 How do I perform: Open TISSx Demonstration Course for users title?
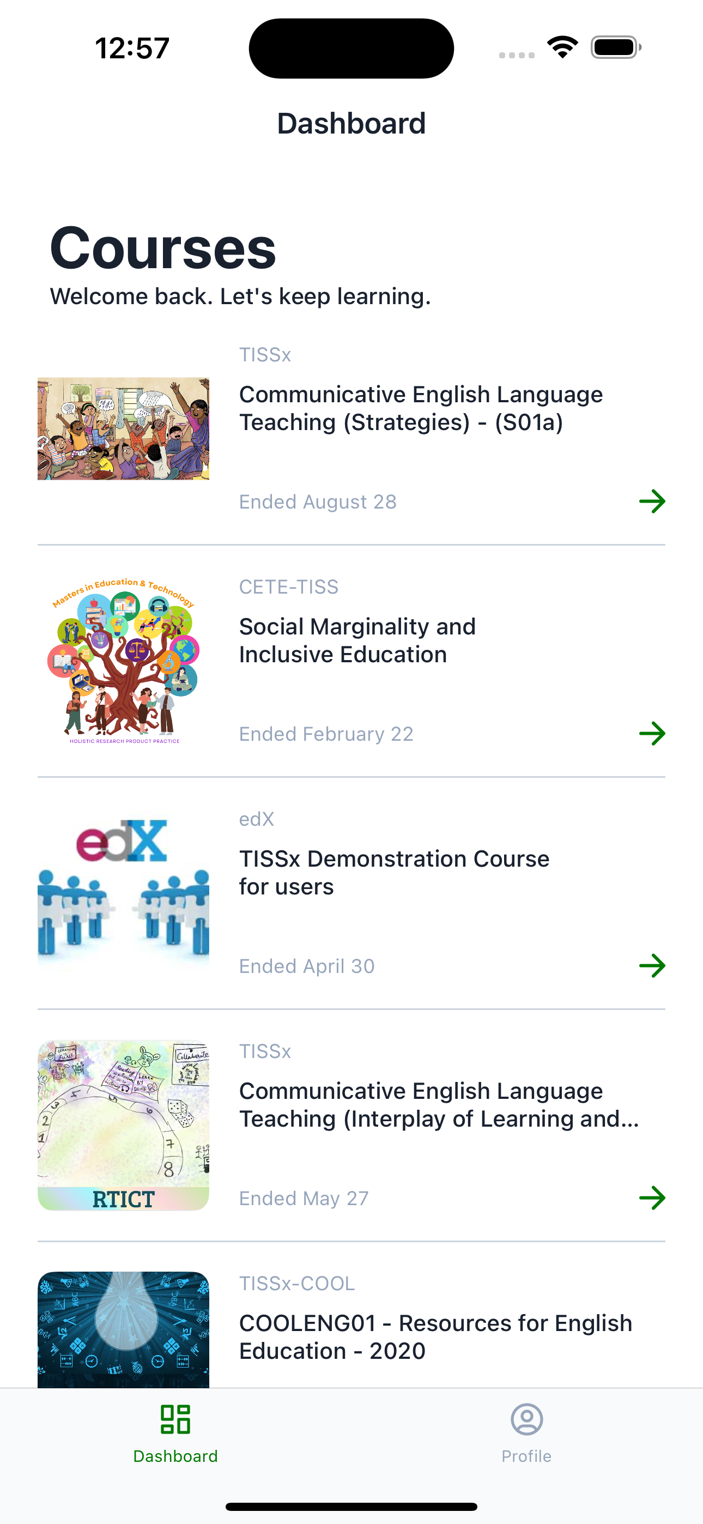pyautogui.click(x=394, y=872)
